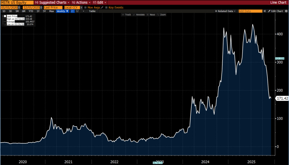Open the end date calendar picker icon
289x165 pixels.
tap(41, 8)
